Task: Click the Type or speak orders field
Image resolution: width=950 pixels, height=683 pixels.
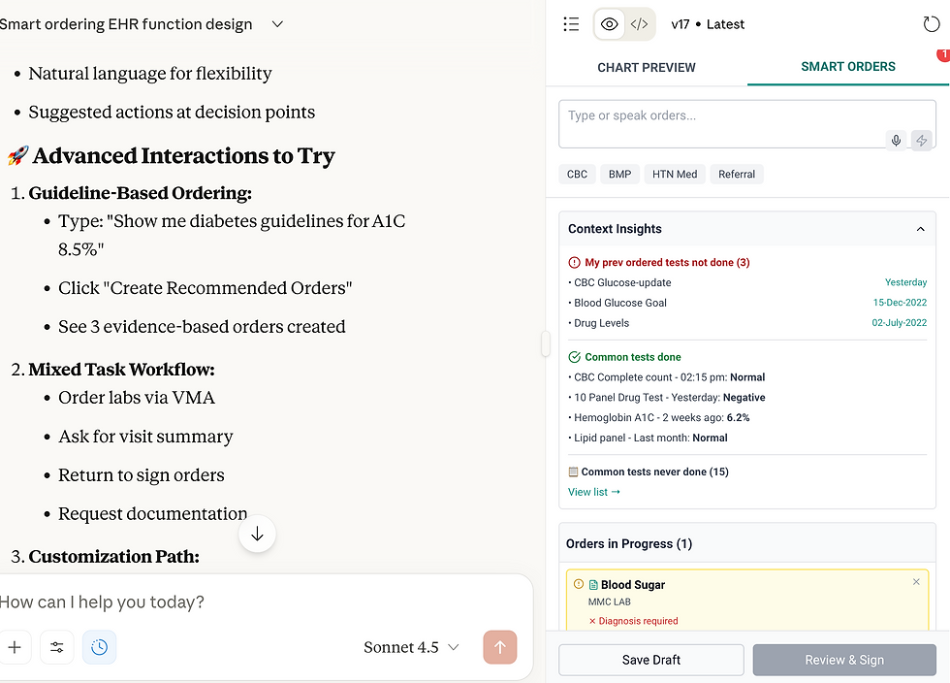Action: tap(722, 116)
